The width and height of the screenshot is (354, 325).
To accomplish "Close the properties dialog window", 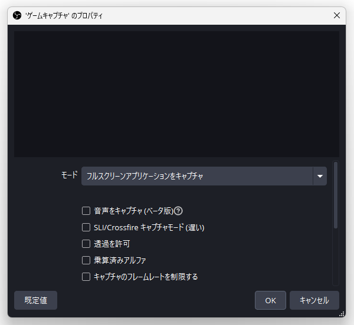I will (337, 15).
